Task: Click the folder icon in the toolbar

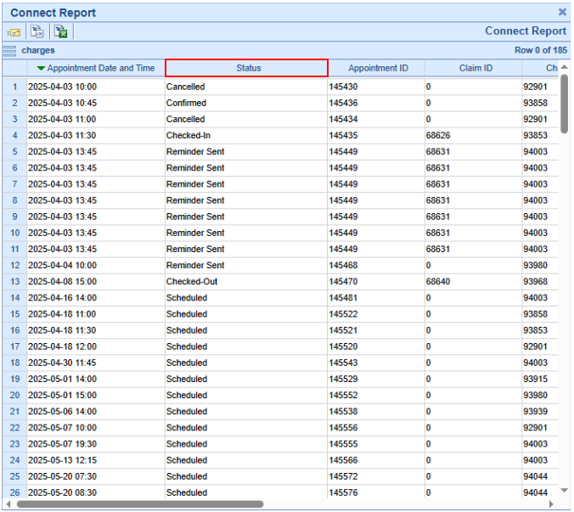Action: 14,31
